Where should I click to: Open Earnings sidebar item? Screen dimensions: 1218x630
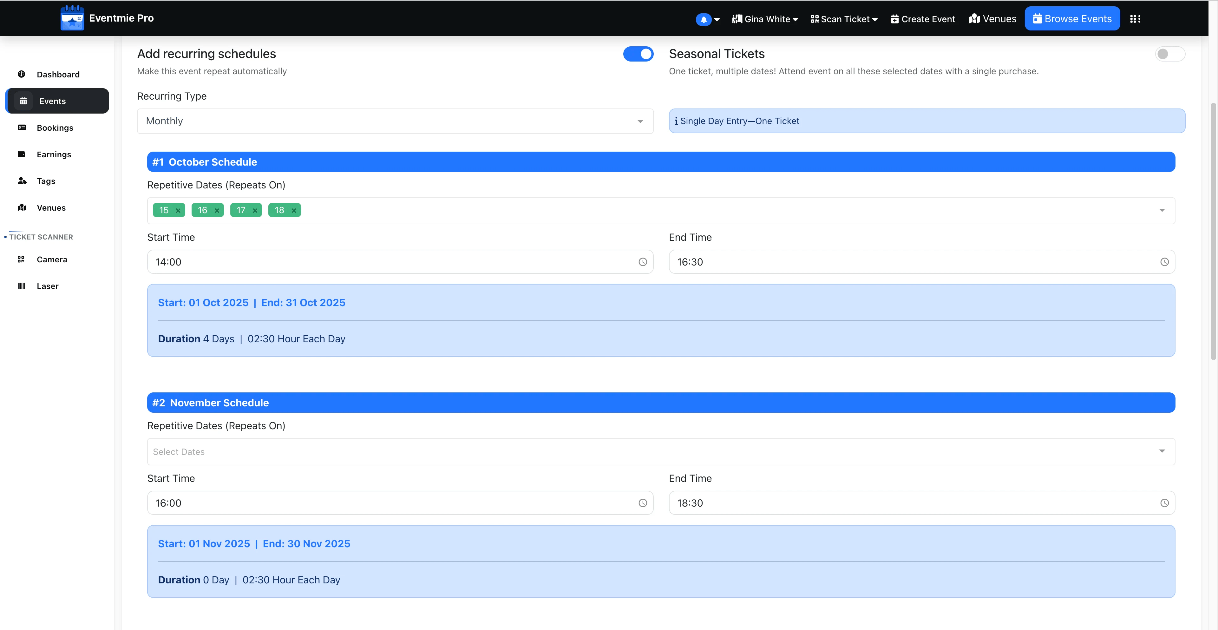54,154
